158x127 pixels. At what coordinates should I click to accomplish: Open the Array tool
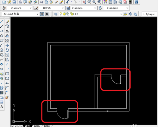pyautogui.click(x=7, y=41)
